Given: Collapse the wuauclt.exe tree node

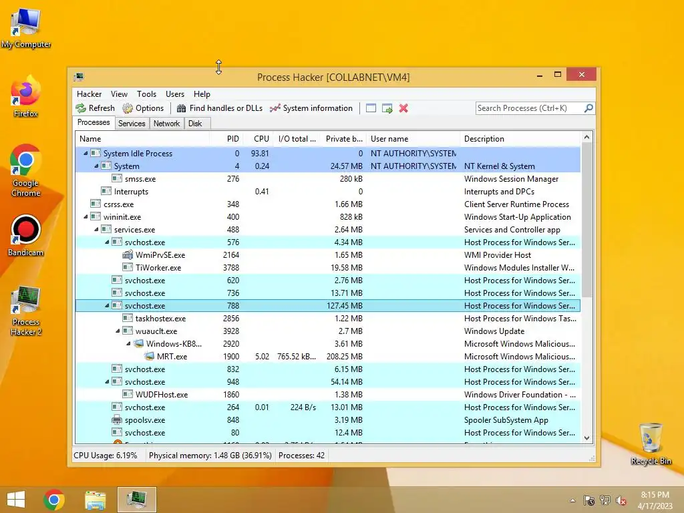Looking at the screenshot, I should (118, 331).
